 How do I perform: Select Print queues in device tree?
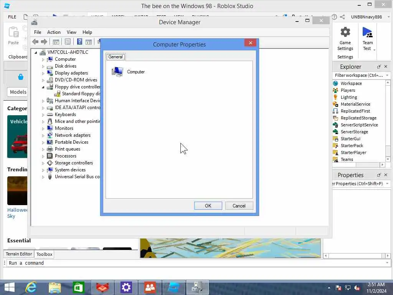point(68,149)
